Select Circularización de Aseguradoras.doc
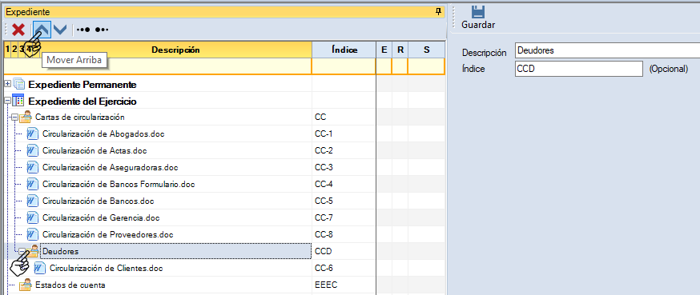The height and width of the screenshot is (295, 700). [111, 168]
